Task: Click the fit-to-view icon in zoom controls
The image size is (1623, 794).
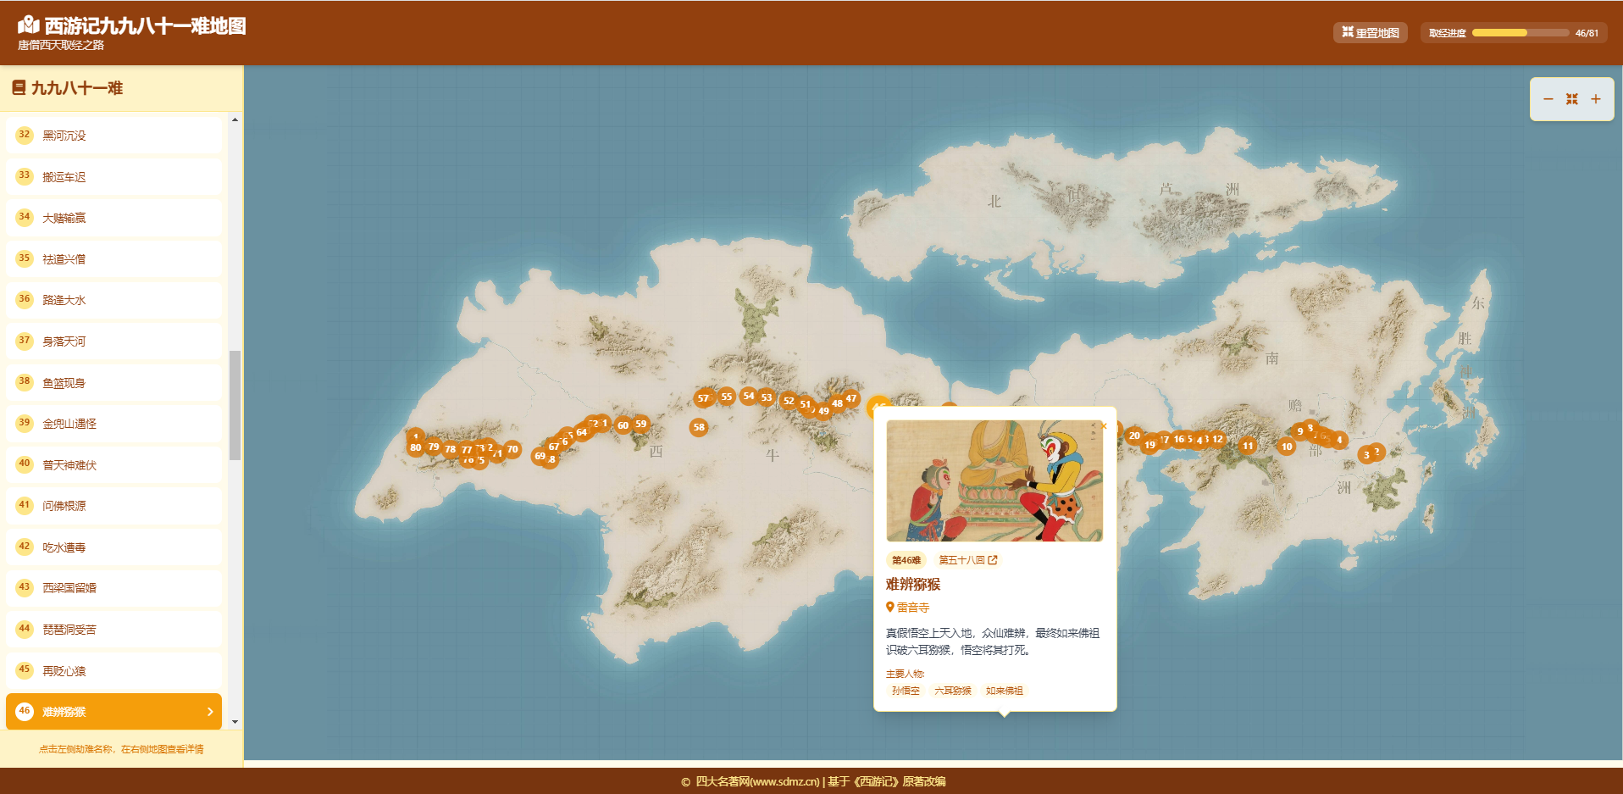Action: point(1571,99)
